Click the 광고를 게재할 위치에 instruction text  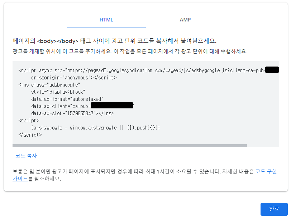click(130, 51)
